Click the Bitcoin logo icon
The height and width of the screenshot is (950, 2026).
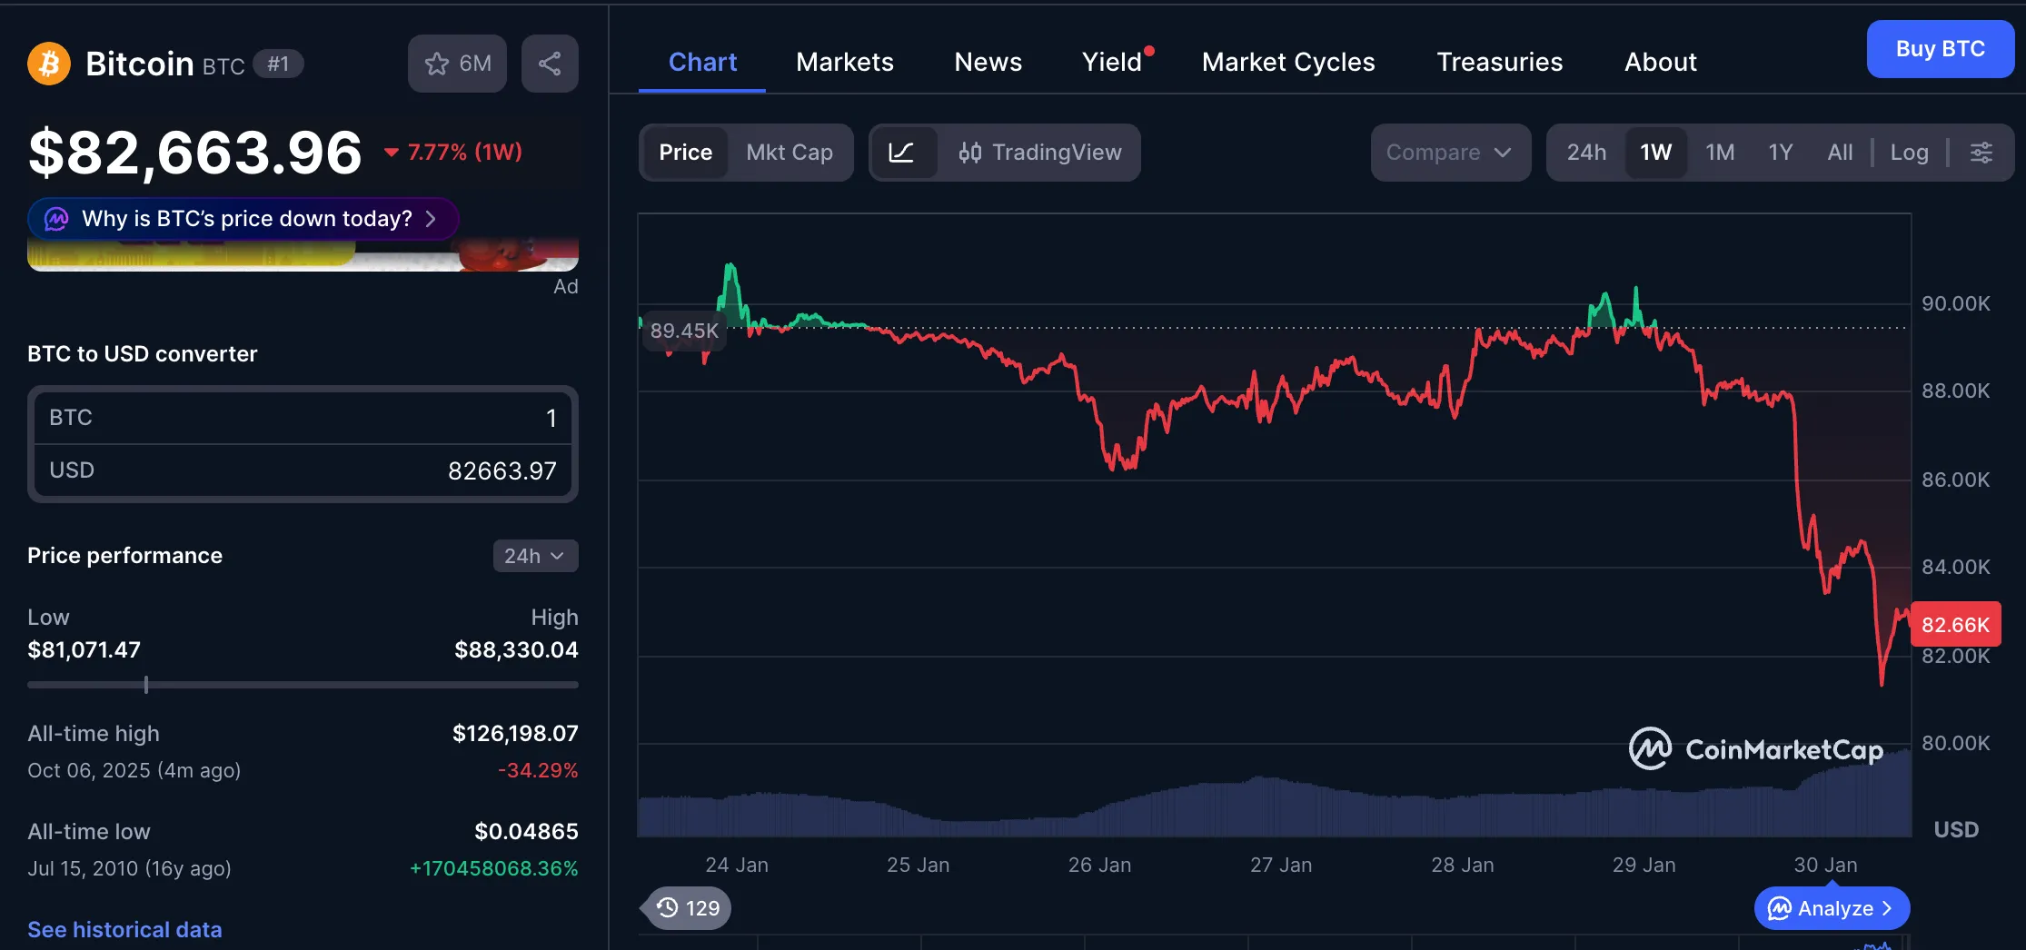(x=49, y=64)
